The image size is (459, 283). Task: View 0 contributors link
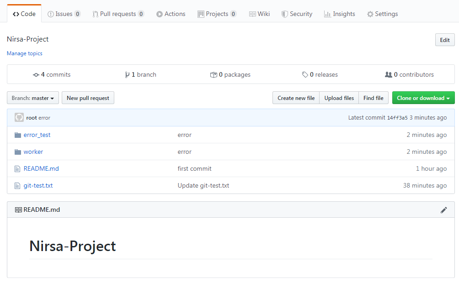point(409,74)
